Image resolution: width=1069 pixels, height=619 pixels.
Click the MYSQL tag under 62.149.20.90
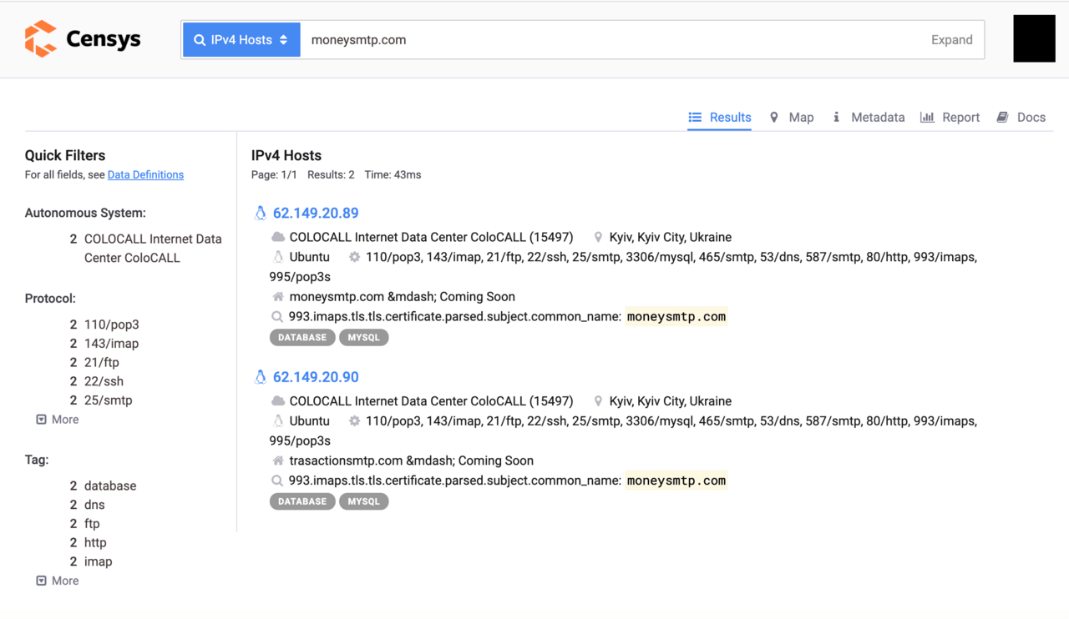(364, 501)
